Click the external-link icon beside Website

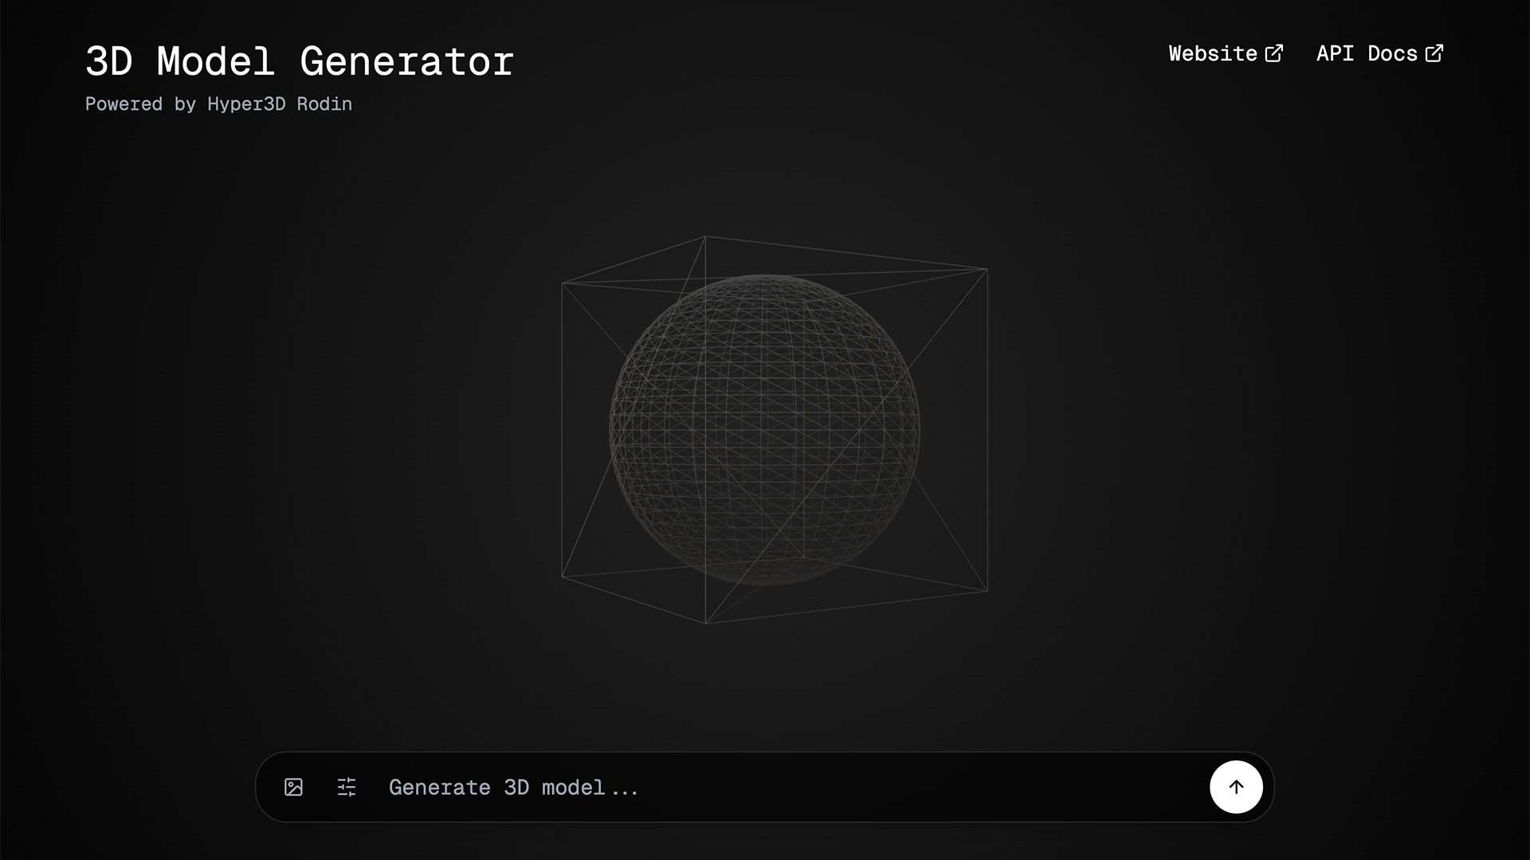1275,53
